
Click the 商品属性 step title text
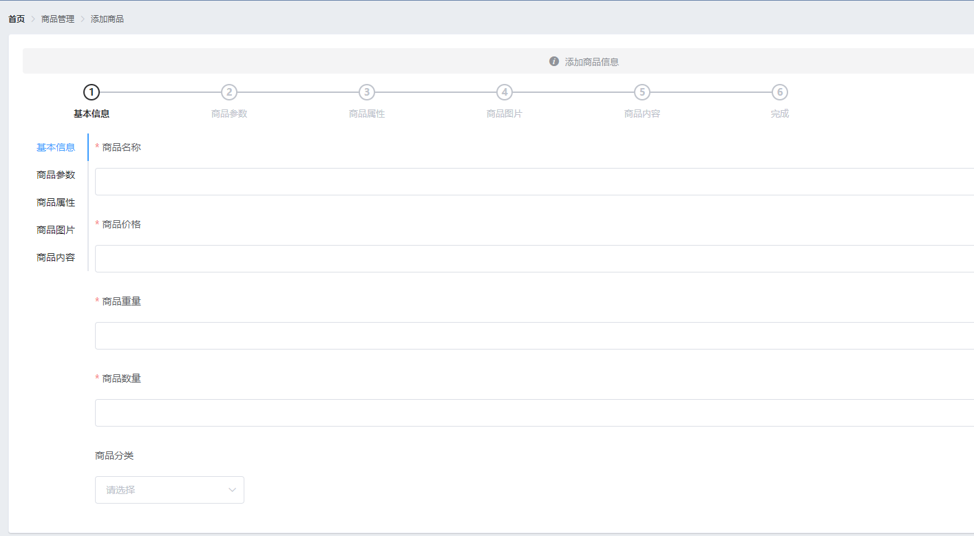point(367,114)
